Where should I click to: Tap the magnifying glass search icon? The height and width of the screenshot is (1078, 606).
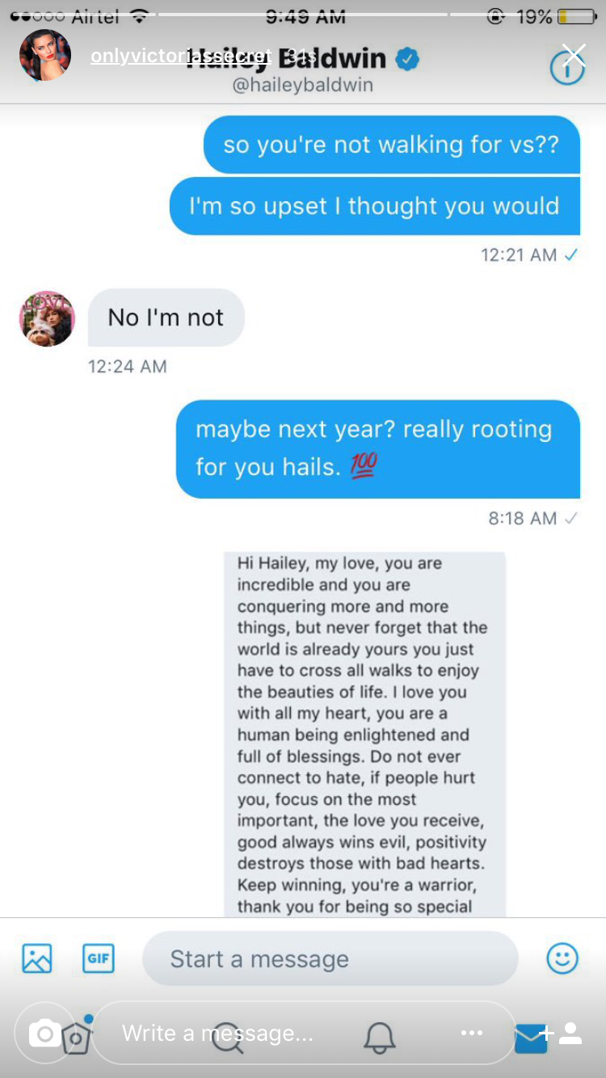tap(227, 1036)
